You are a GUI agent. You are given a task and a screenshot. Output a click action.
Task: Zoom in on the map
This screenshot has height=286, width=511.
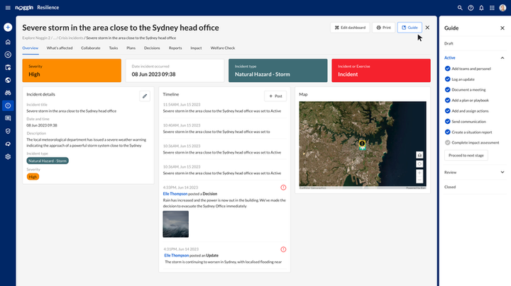tap(419, 173)
